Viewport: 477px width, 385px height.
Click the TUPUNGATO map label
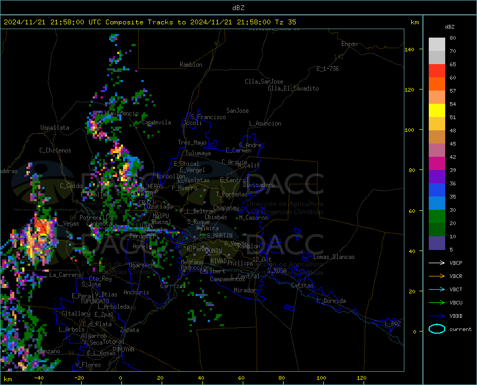click(x=95, y=301)
